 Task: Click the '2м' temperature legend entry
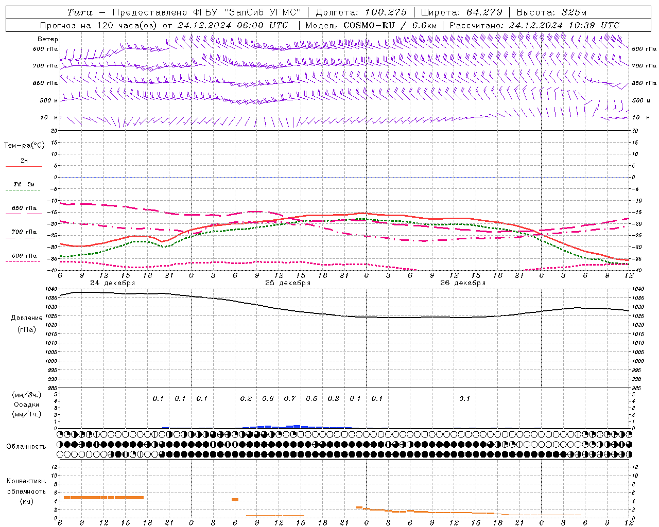pyautogui.click(x=24, y=161)
